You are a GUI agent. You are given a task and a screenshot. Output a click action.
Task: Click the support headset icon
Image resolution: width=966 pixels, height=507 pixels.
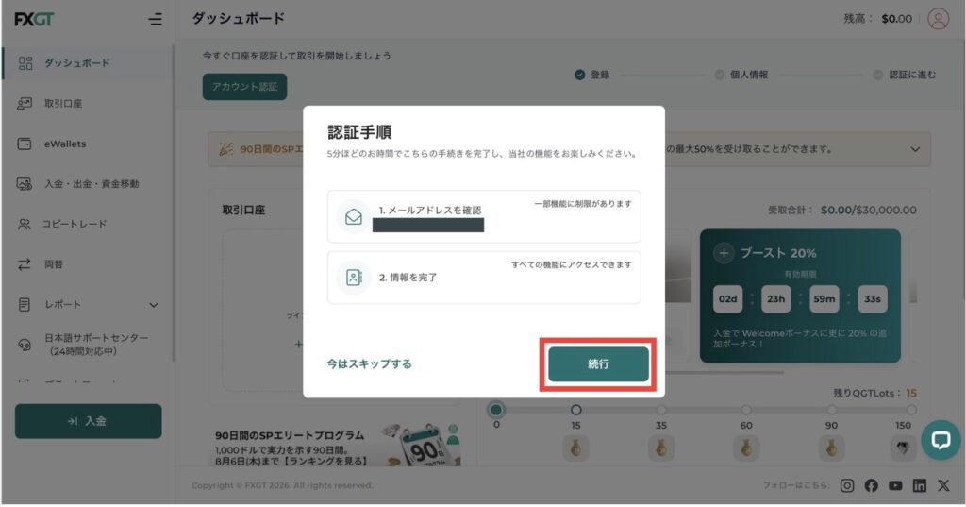[x=25, y=345]
